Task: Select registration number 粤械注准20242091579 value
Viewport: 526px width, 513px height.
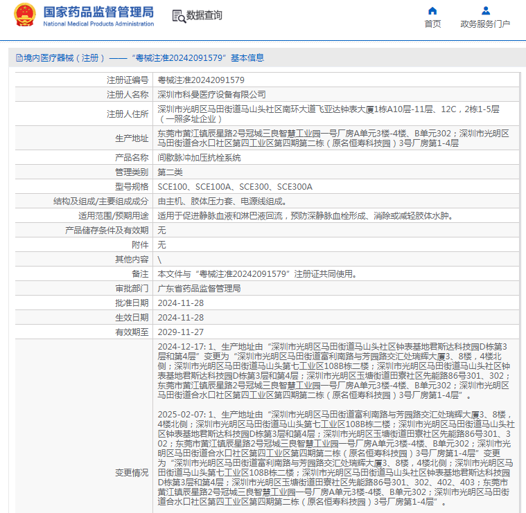Action: coord(201,80)
